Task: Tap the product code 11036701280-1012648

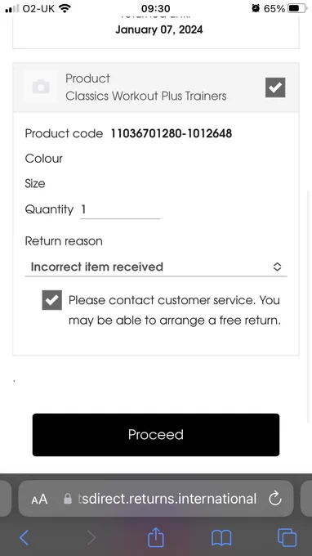Action: (172, 133)
